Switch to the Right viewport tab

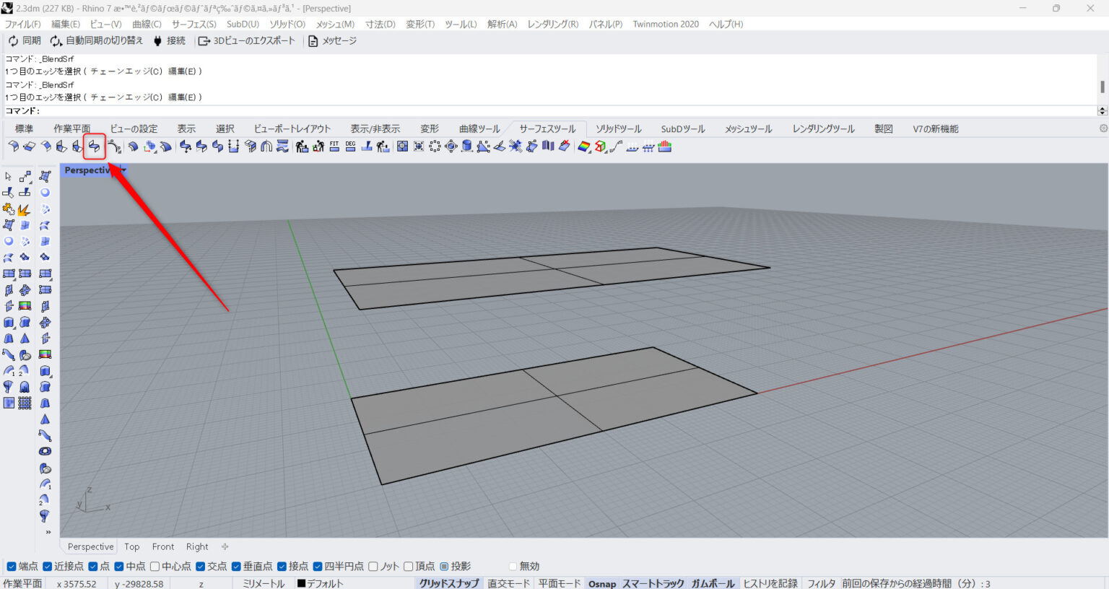click(x=197, y=546)
